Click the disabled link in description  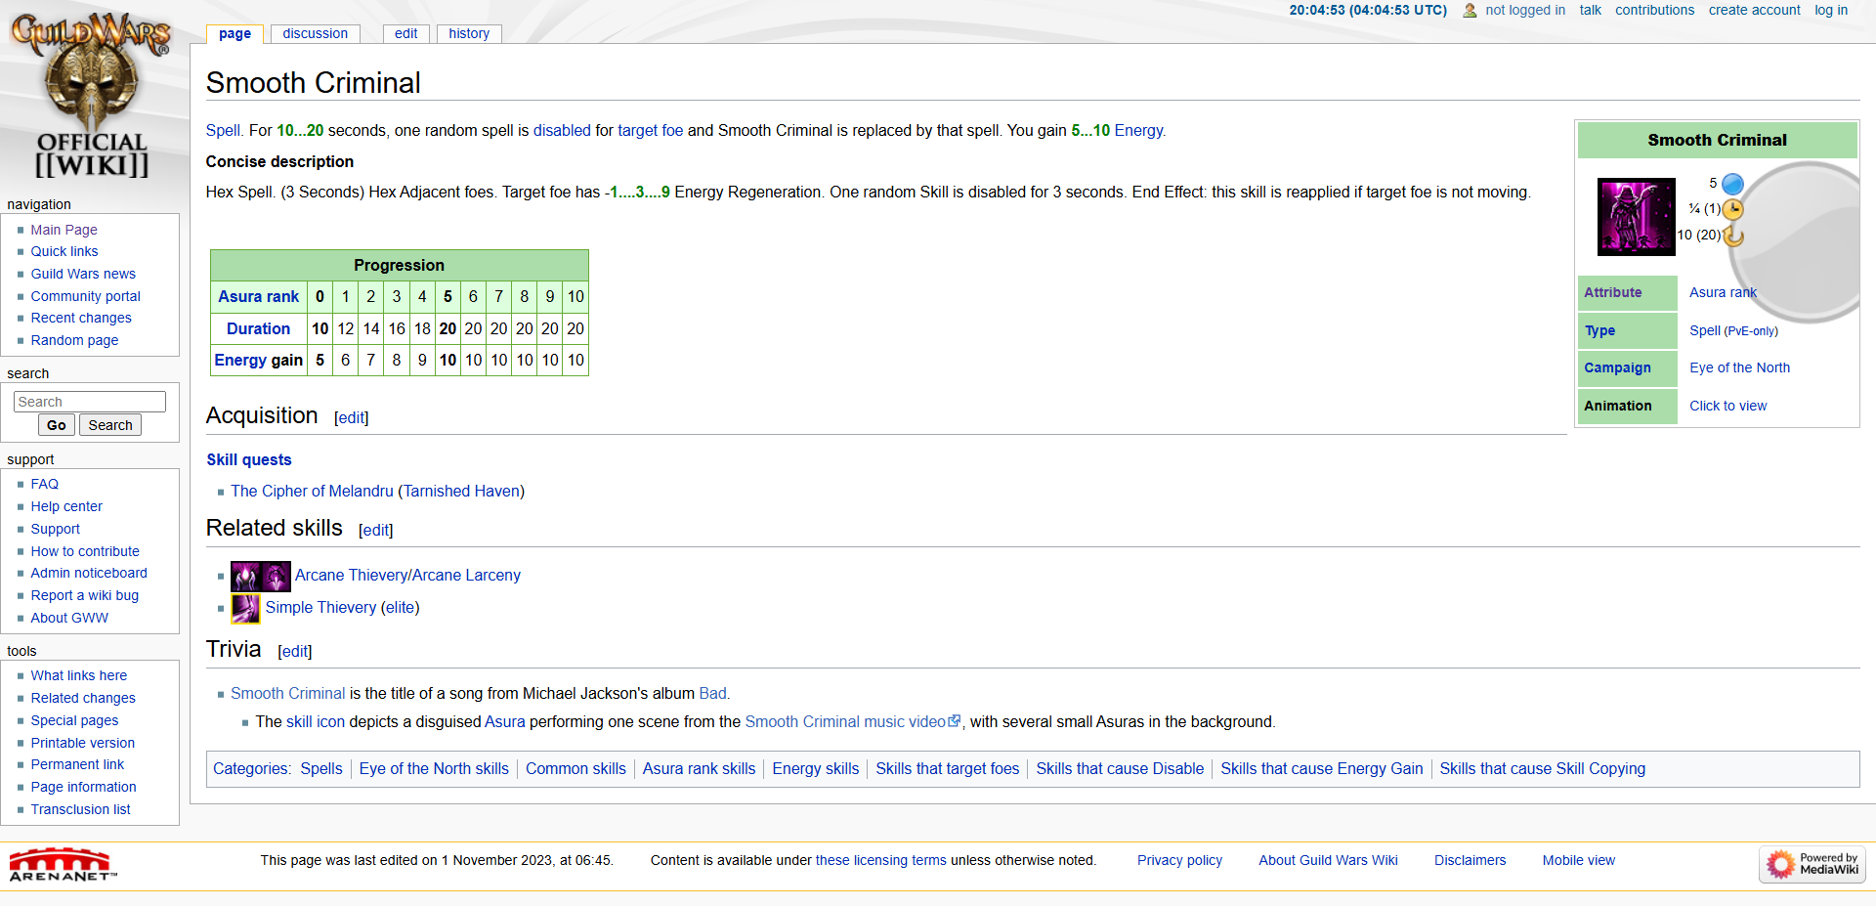click(x=562, y=130)
